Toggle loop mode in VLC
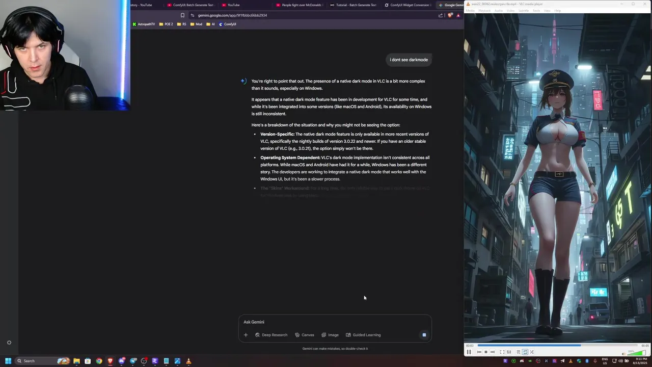The image size is (652, 367). pos(525,352)
